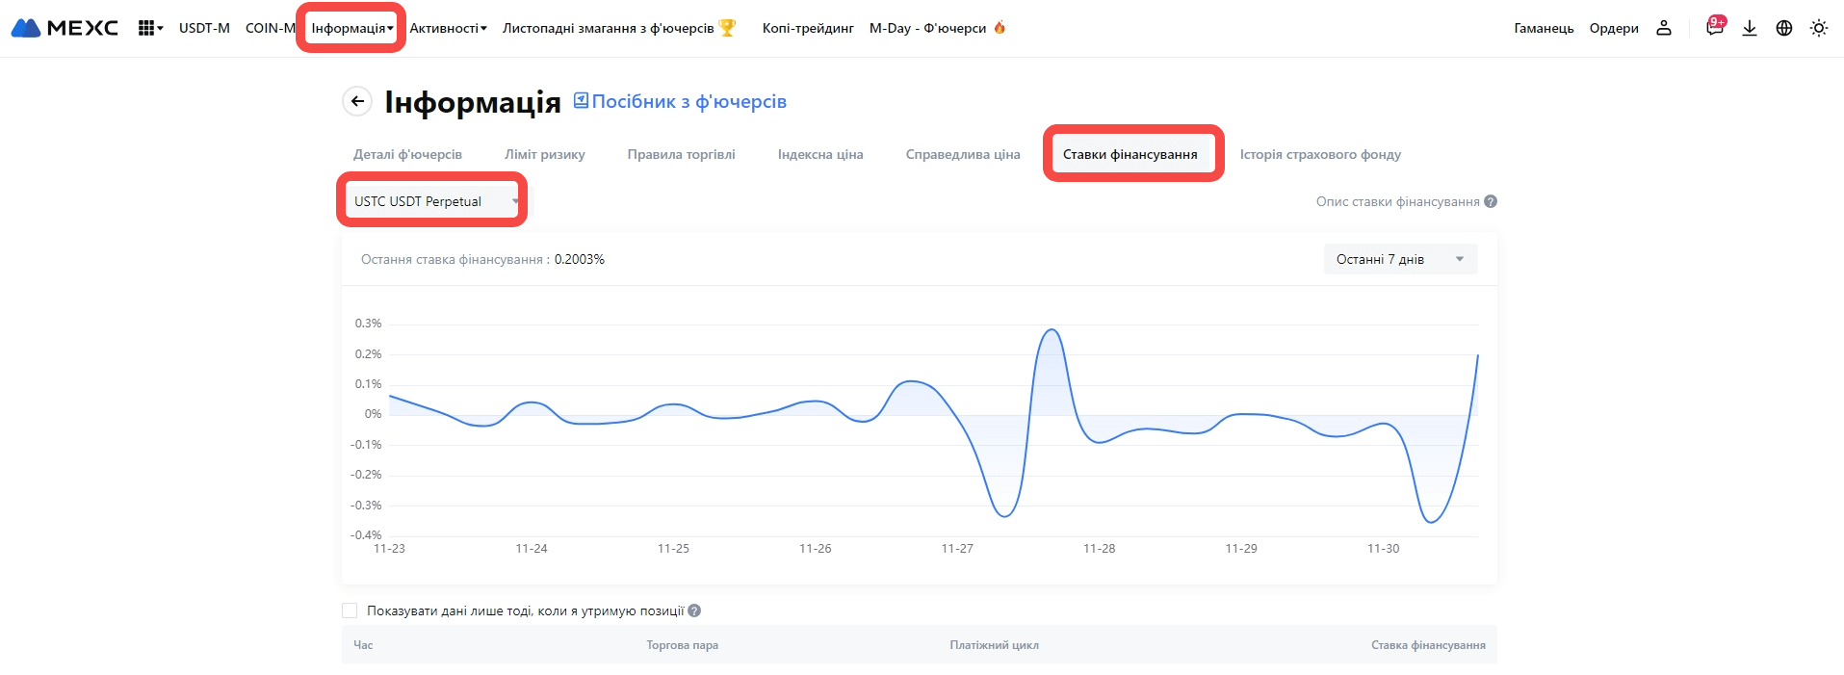Go to Гаманець in the header

(1543, 28)
